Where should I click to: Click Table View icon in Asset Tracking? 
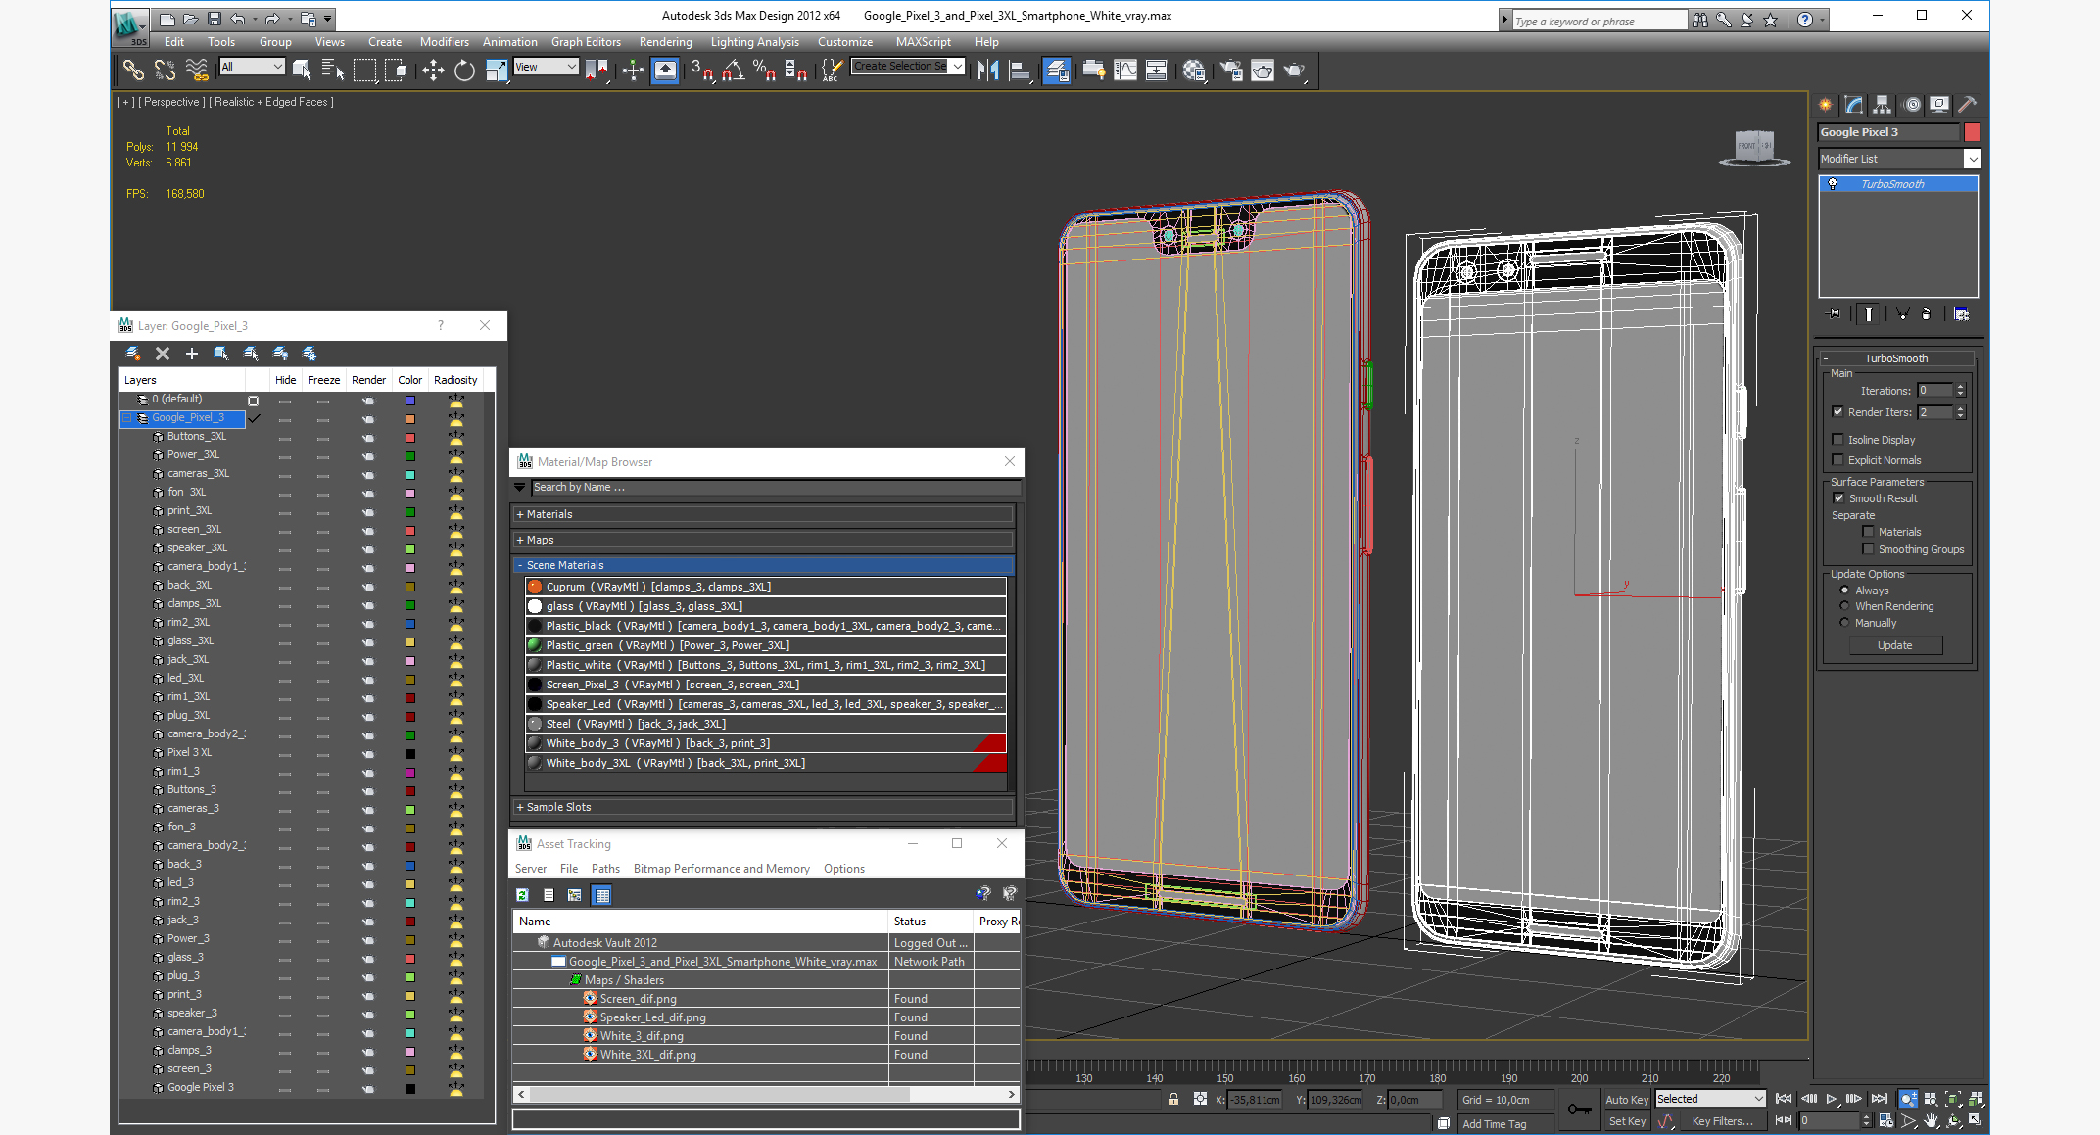[602, 895]
